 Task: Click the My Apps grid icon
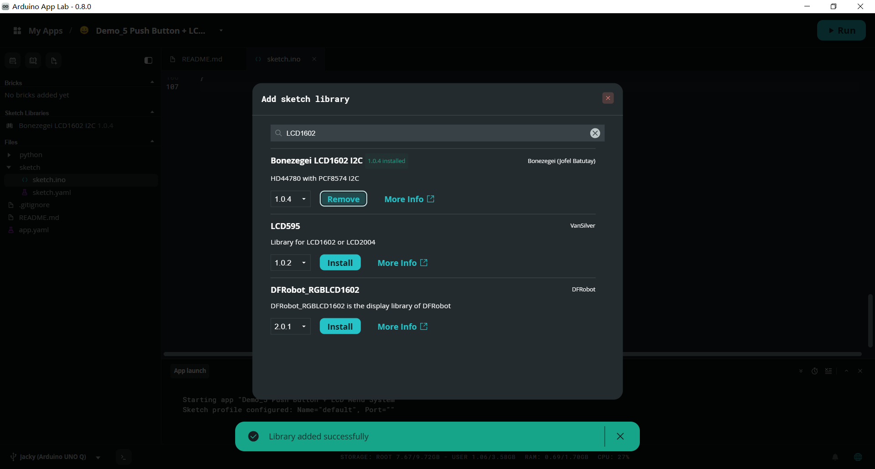(x=17, y=31)
